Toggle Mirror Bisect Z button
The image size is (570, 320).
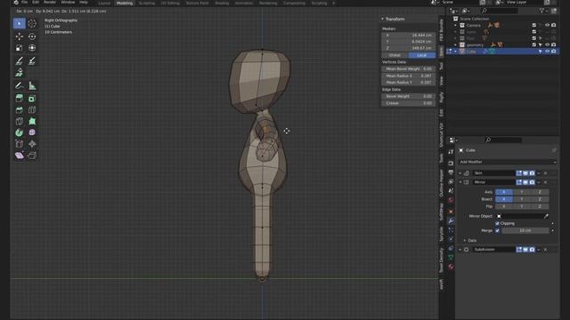[x=540, y=199]
